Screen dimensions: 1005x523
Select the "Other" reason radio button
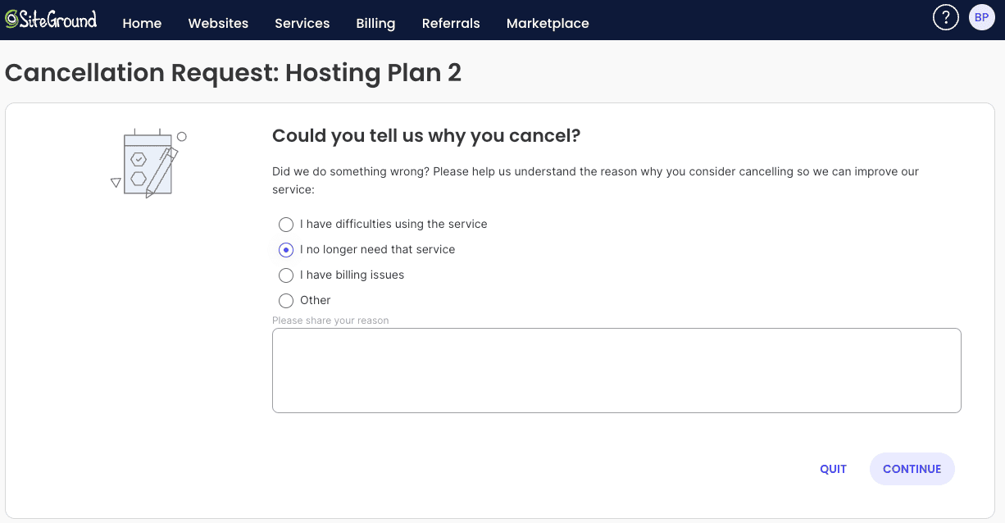tap(286, 301)
